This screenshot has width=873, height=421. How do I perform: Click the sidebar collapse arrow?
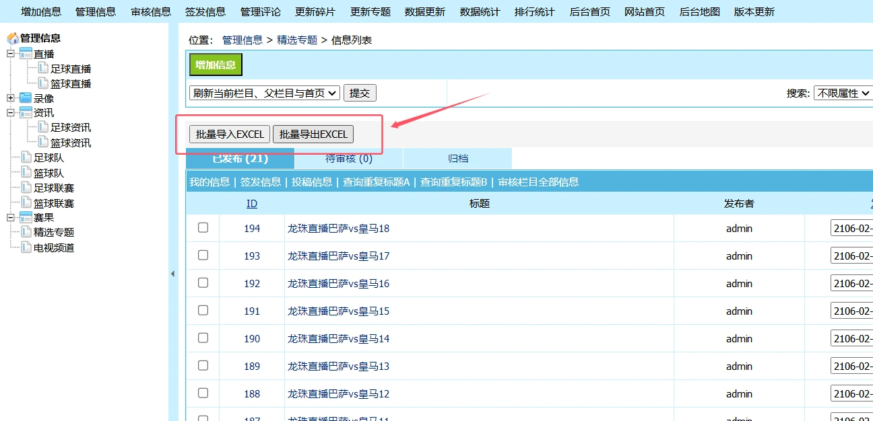[x=173, y=274]
